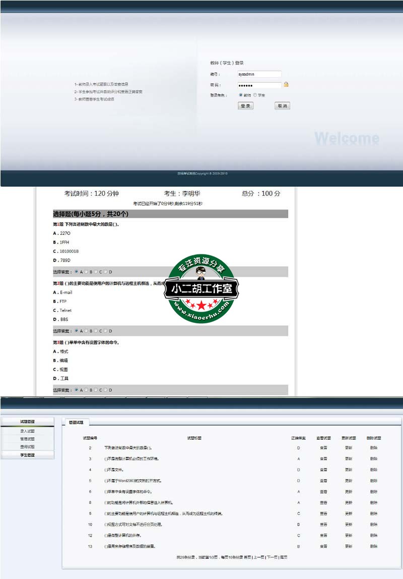Choose answer C for question 3
Screen dimensions: 403x579
click(96, 390)
